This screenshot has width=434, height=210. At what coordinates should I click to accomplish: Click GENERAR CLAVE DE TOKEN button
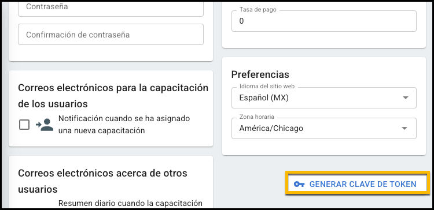[x=357, y=184]
